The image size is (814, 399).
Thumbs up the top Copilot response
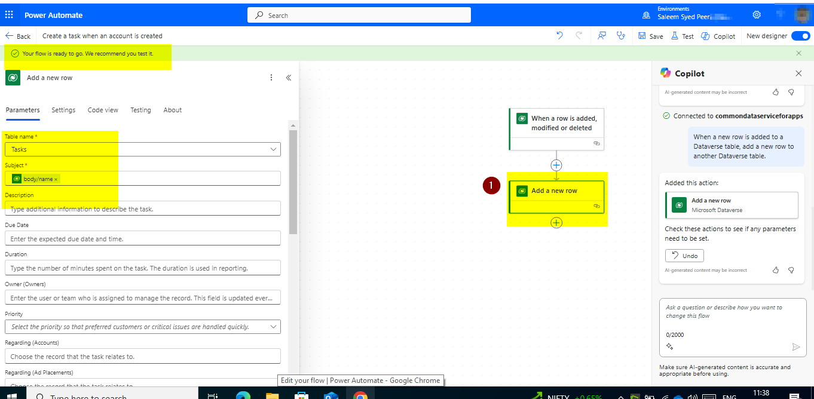776,92
